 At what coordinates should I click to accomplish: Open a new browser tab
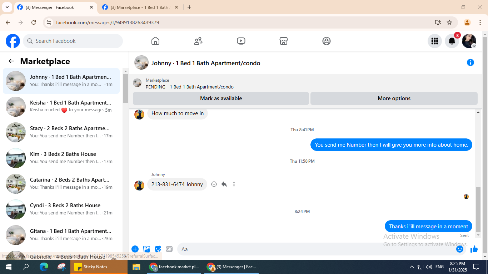[189, 7]
